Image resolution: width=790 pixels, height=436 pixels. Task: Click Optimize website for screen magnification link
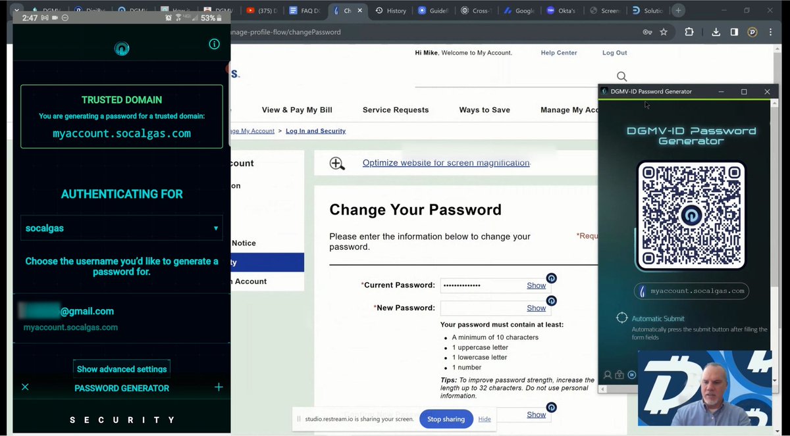[446, 163]
